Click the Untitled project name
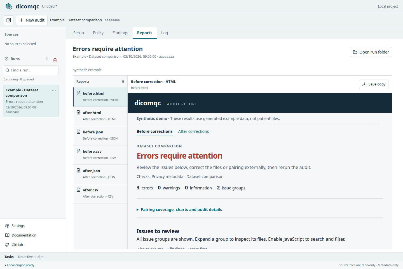This screenshot has width=403, height=269. coord(50,6)
